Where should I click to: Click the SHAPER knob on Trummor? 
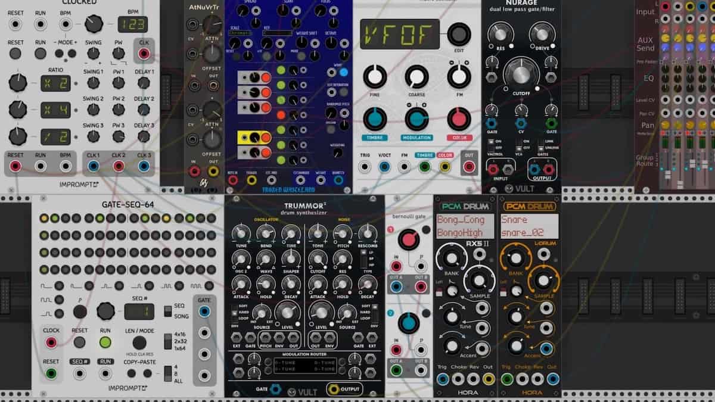[x=291, y=258]
